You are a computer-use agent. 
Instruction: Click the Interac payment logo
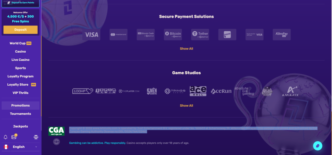[x=227, y=35]
